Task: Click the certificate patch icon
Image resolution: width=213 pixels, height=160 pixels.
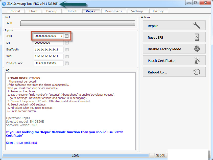Action: [197, 60]
